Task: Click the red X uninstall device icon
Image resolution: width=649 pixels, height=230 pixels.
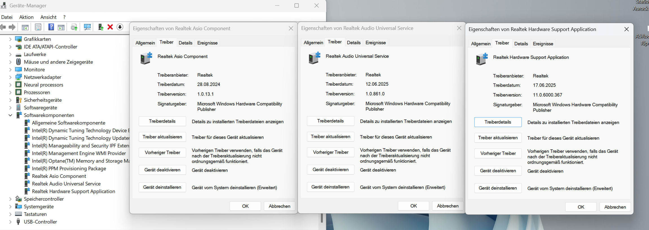Action: pyautogui.click(x=110, y=27)
